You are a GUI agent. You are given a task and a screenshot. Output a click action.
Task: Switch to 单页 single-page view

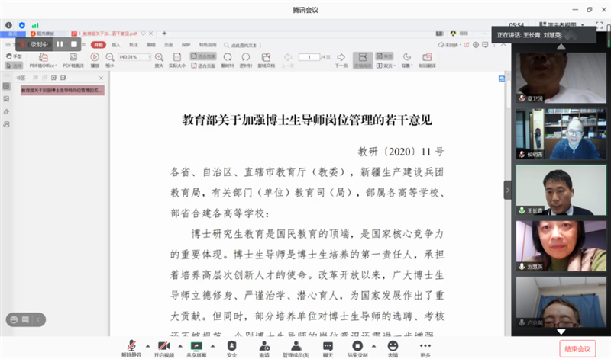[x=385, y=56]
